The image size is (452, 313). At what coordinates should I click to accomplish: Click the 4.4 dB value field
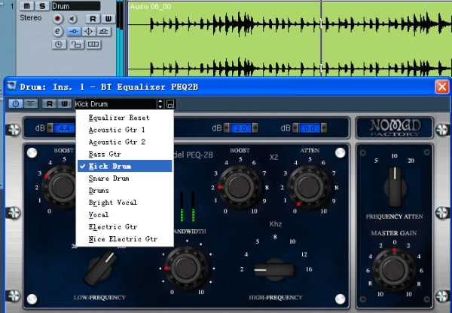coord(64,128)
